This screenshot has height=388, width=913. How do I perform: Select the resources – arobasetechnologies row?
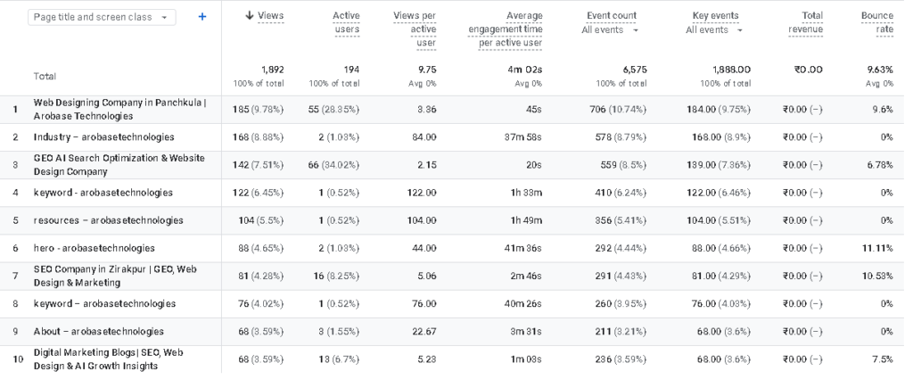[x=456, y=221]
